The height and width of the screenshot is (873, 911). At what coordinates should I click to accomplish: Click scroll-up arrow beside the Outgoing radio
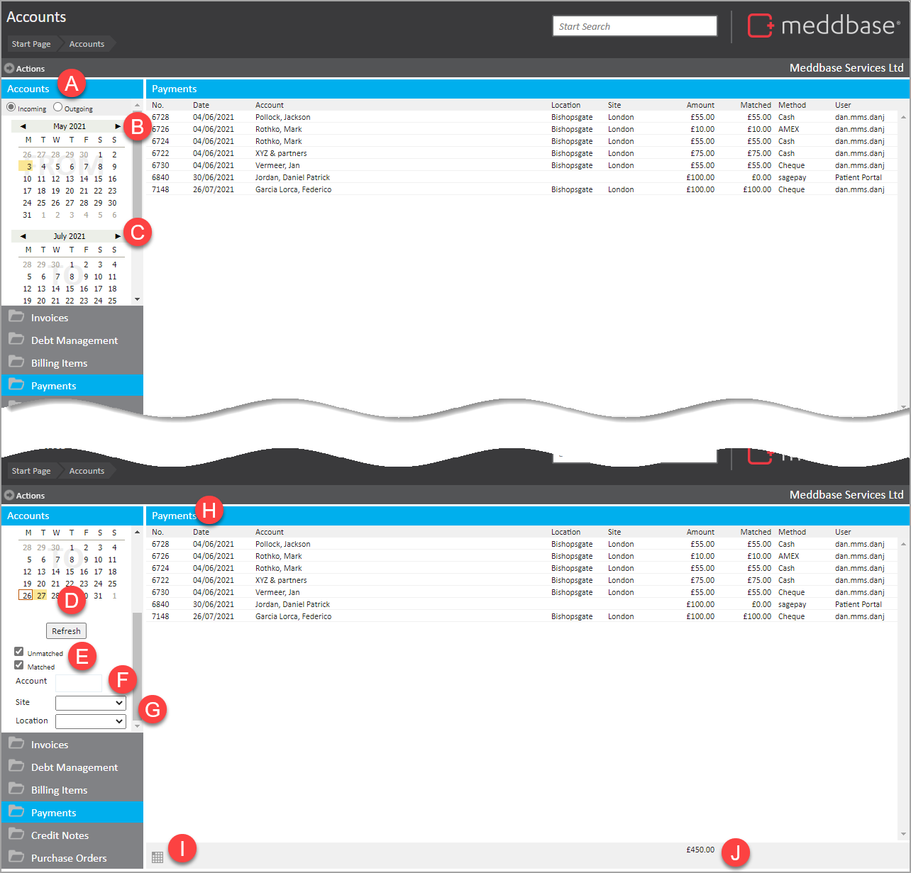coord(138,106)
